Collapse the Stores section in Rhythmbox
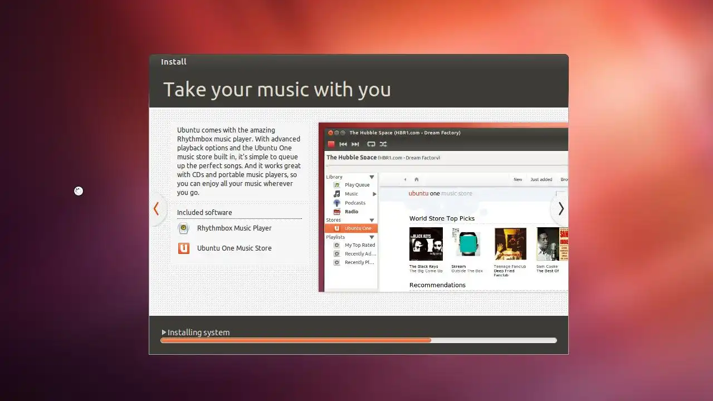The height and width of the screenshot is (401, 713). 372,220
